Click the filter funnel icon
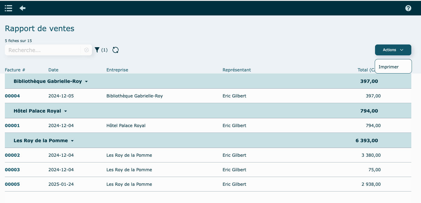 point(97,50)
